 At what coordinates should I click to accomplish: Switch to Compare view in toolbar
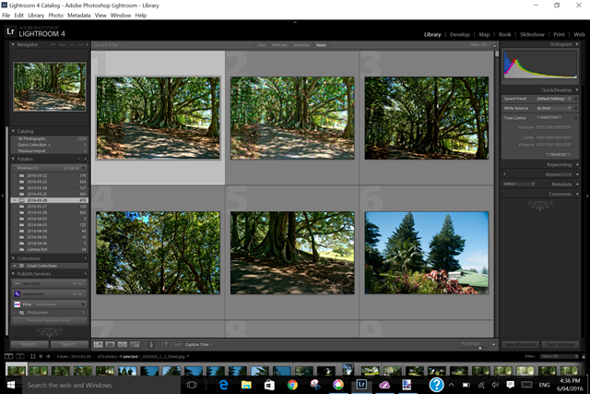123,345
